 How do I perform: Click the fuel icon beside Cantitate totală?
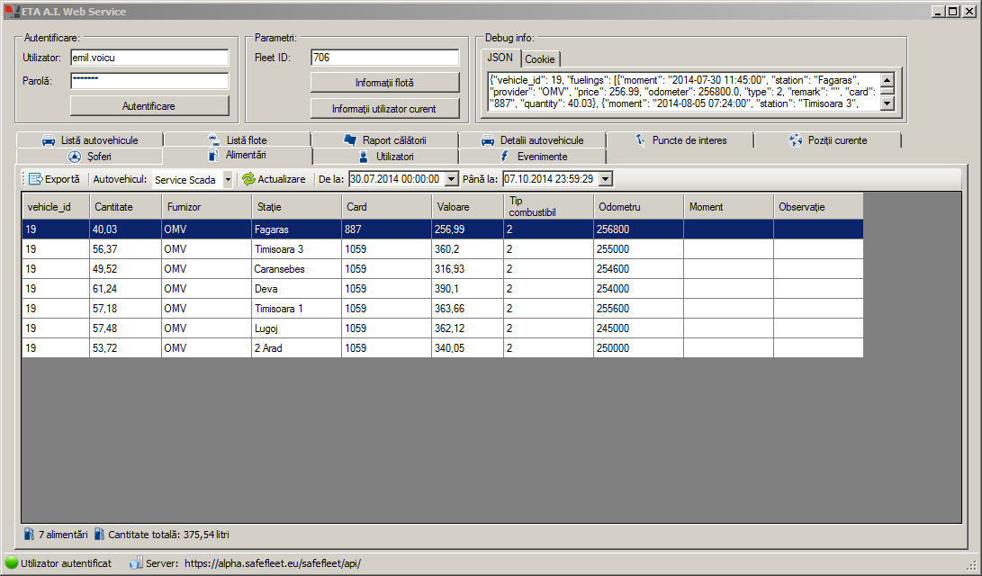pyautogui.click(x=99, y=534)
